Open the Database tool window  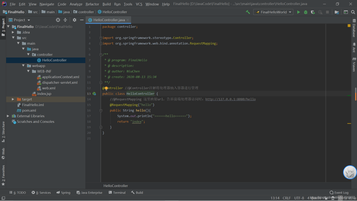(354, 28)
